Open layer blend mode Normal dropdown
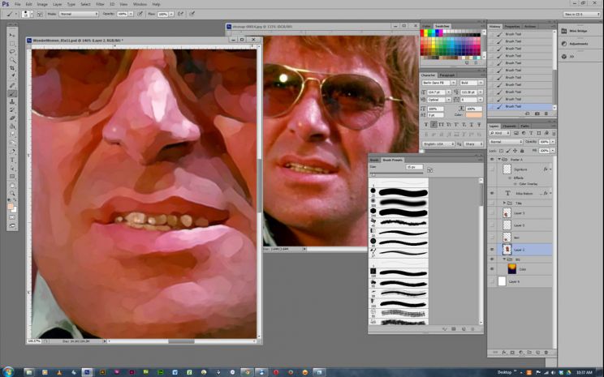Image resolution: width=604 pixels, height=377 pixels. tap(506, 142)
